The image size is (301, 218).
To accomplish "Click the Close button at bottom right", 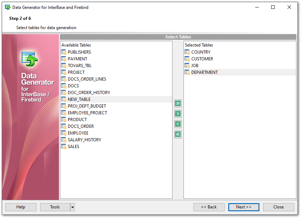I will click(x=278, y=207).
